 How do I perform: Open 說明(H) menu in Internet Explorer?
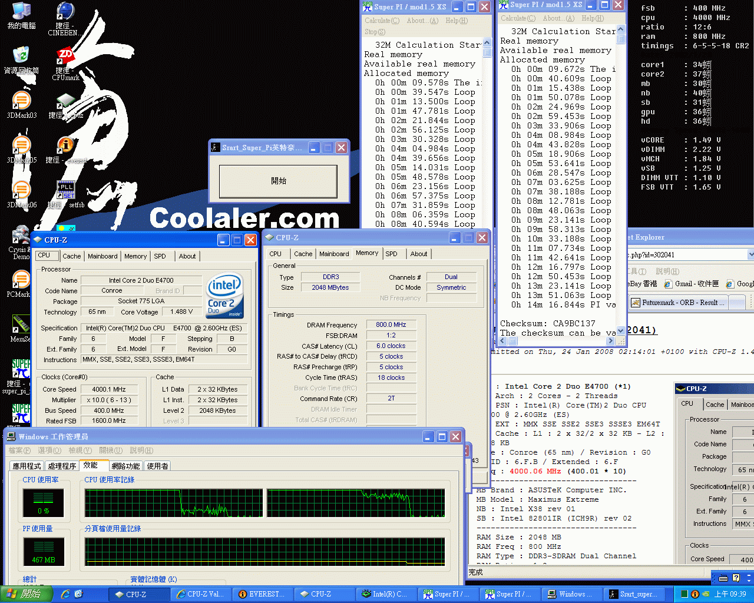667,271
